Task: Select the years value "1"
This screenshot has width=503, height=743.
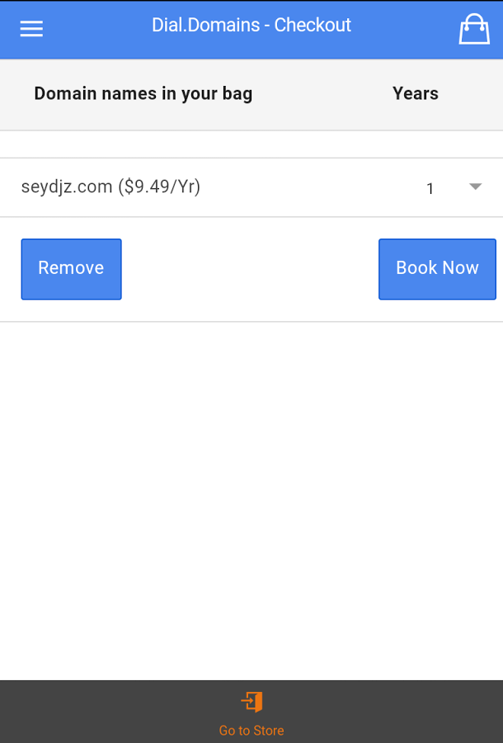Action: tap(430, 189)
